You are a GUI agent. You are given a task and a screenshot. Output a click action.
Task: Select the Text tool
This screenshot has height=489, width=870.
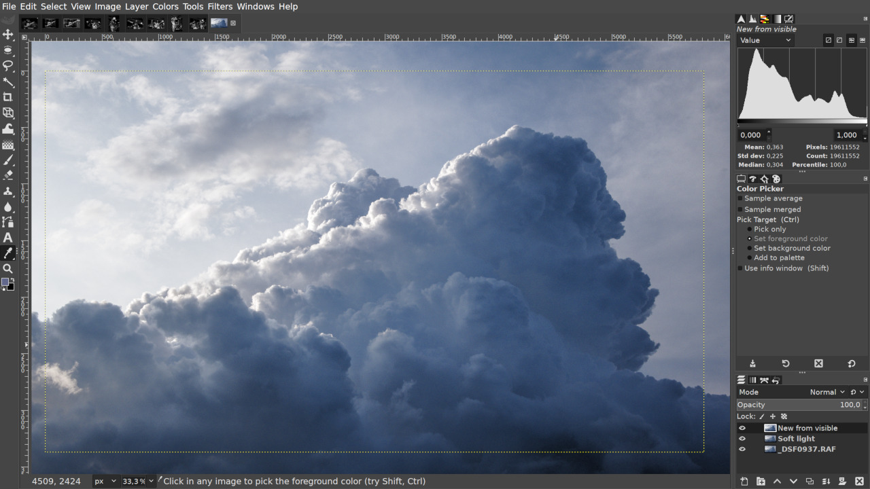pos(9,238)
